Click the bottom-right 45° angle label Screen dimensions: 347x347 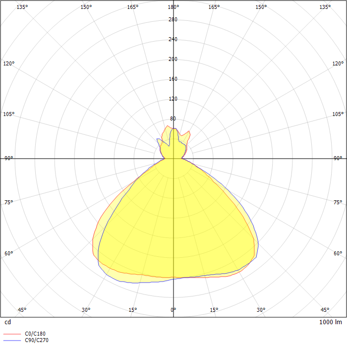325,310
